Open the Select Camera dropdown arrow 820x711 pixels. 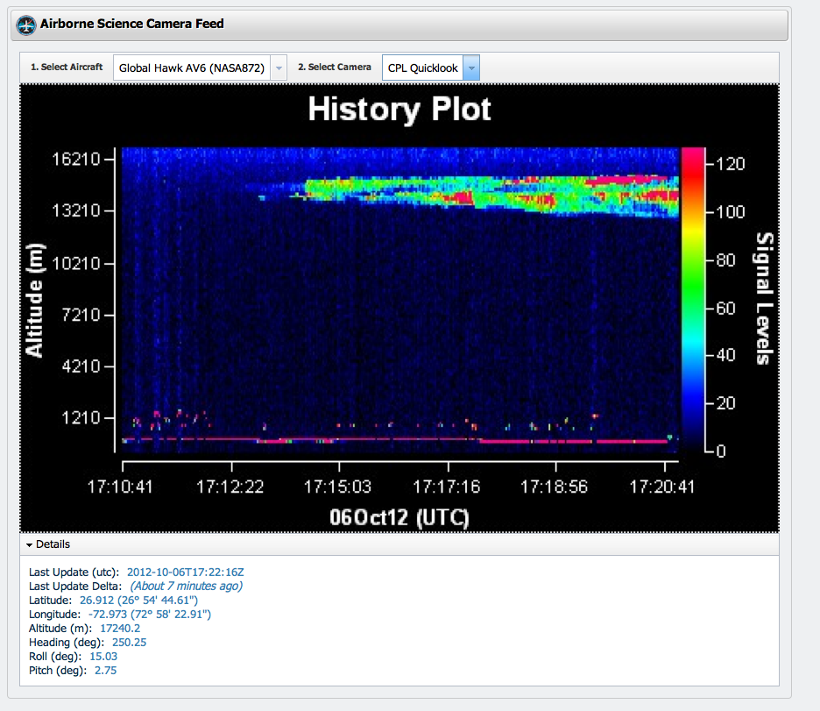coord(470,68)
